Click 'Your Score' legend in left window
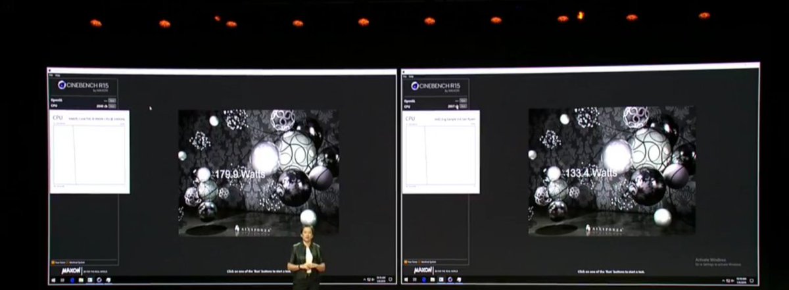Image resolution: width=789 pixels, height=290 pixels. 59,262
